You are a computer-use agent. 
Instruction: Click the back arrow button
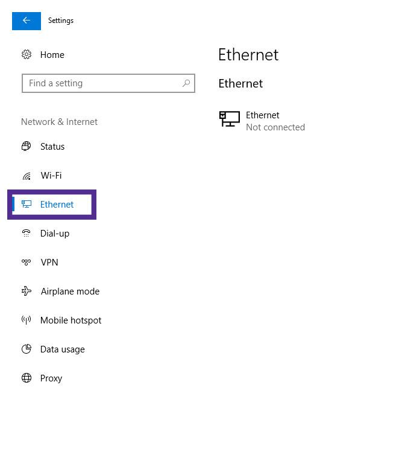click(x=27, y=21)
